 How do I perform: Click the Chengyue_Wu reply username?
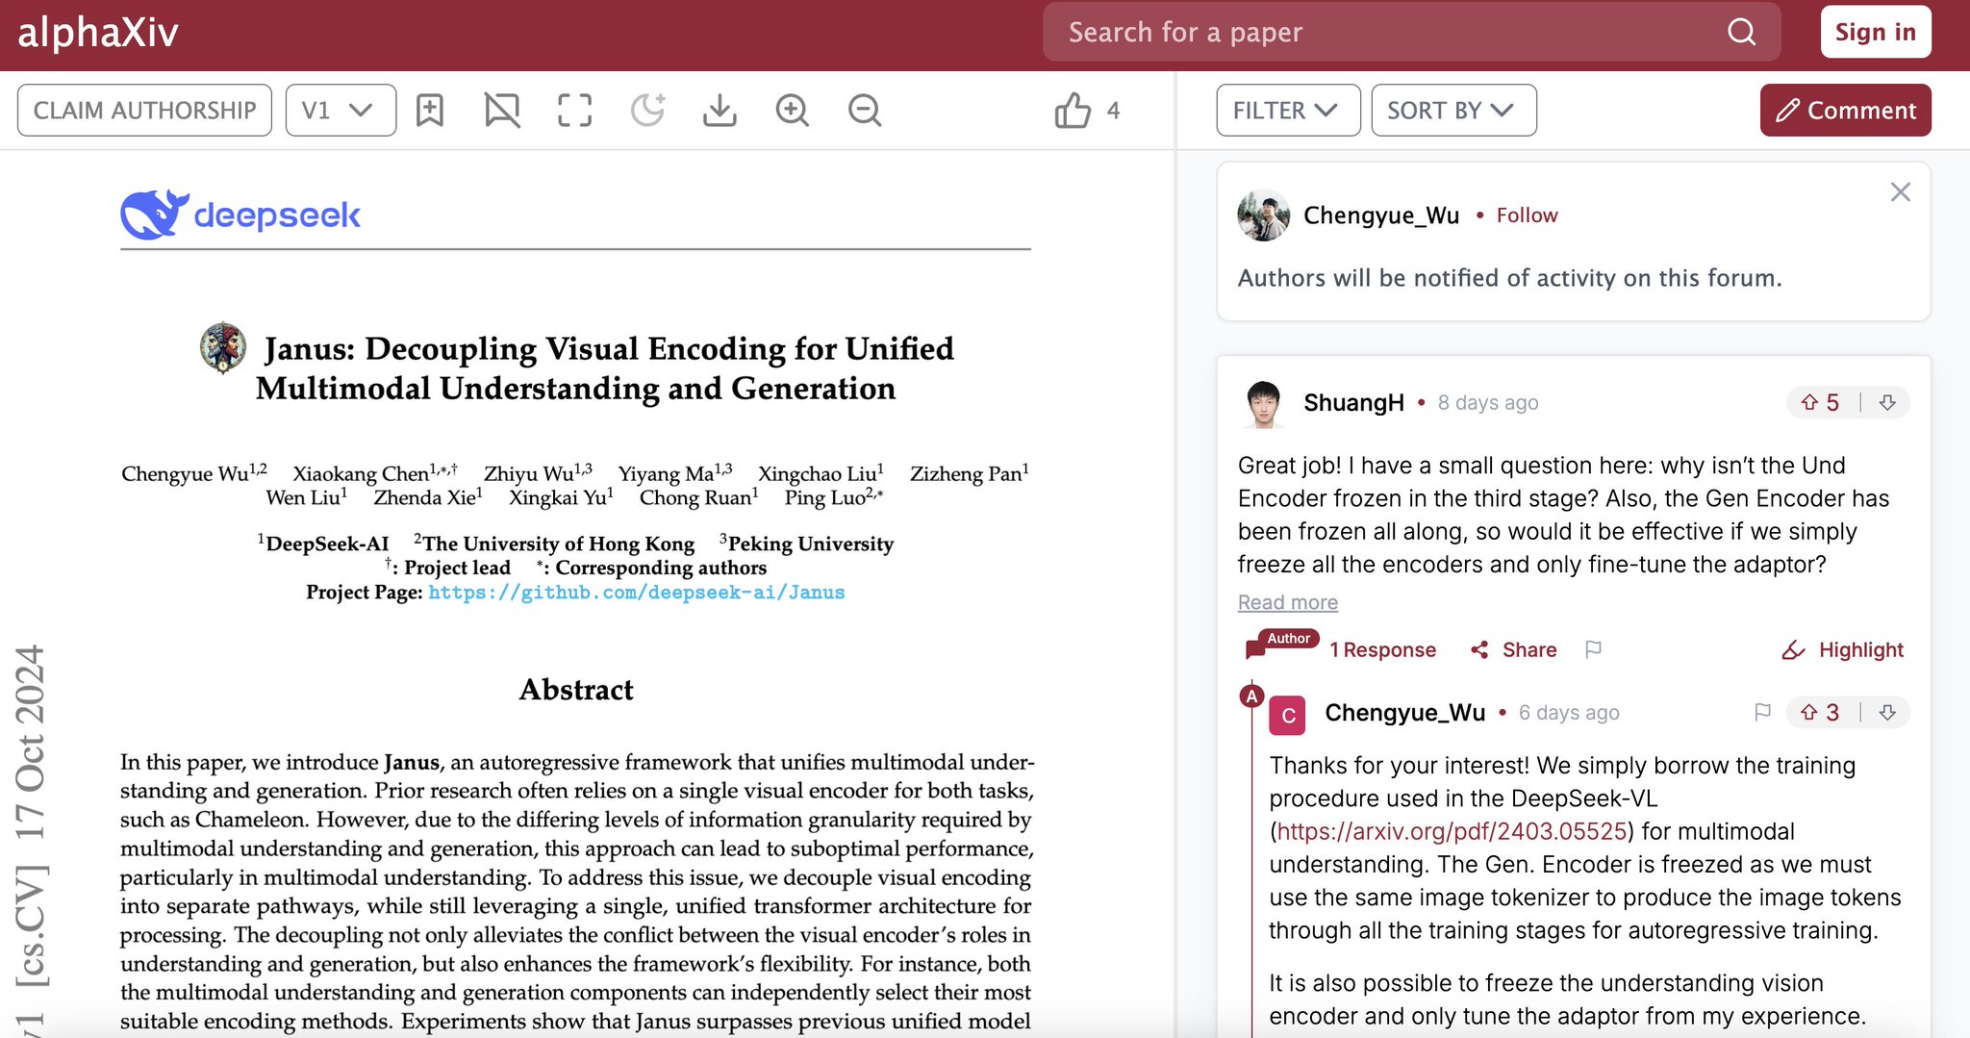point(1404,712)
